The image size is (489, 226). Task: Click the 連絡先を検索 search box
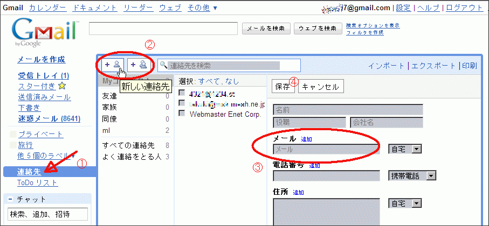[x=229, y=65]
